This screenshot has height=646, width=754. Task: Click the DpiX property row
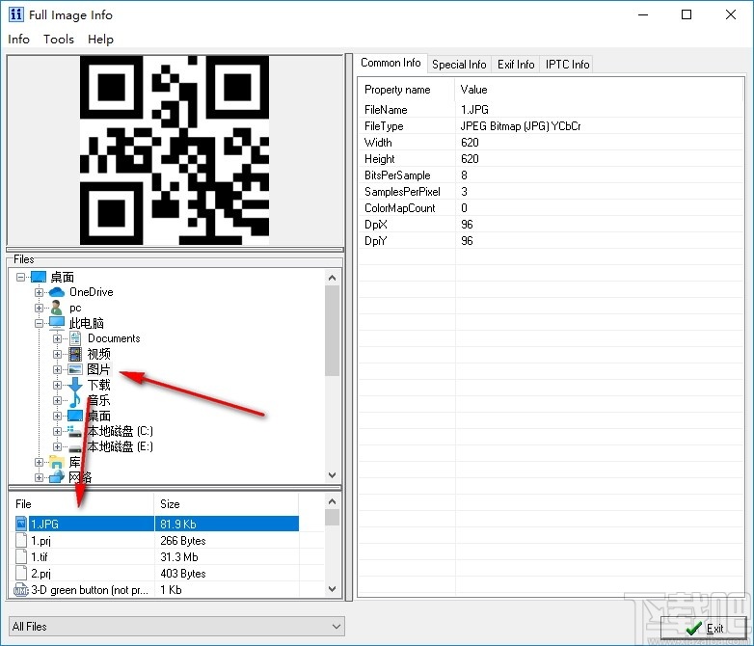tap(552, 224)
